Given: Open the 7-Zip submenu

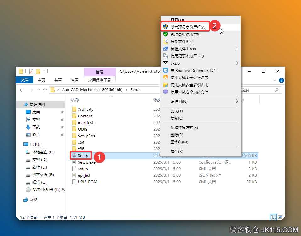Looking at the screenshot, I should click(x=200, y=63).
